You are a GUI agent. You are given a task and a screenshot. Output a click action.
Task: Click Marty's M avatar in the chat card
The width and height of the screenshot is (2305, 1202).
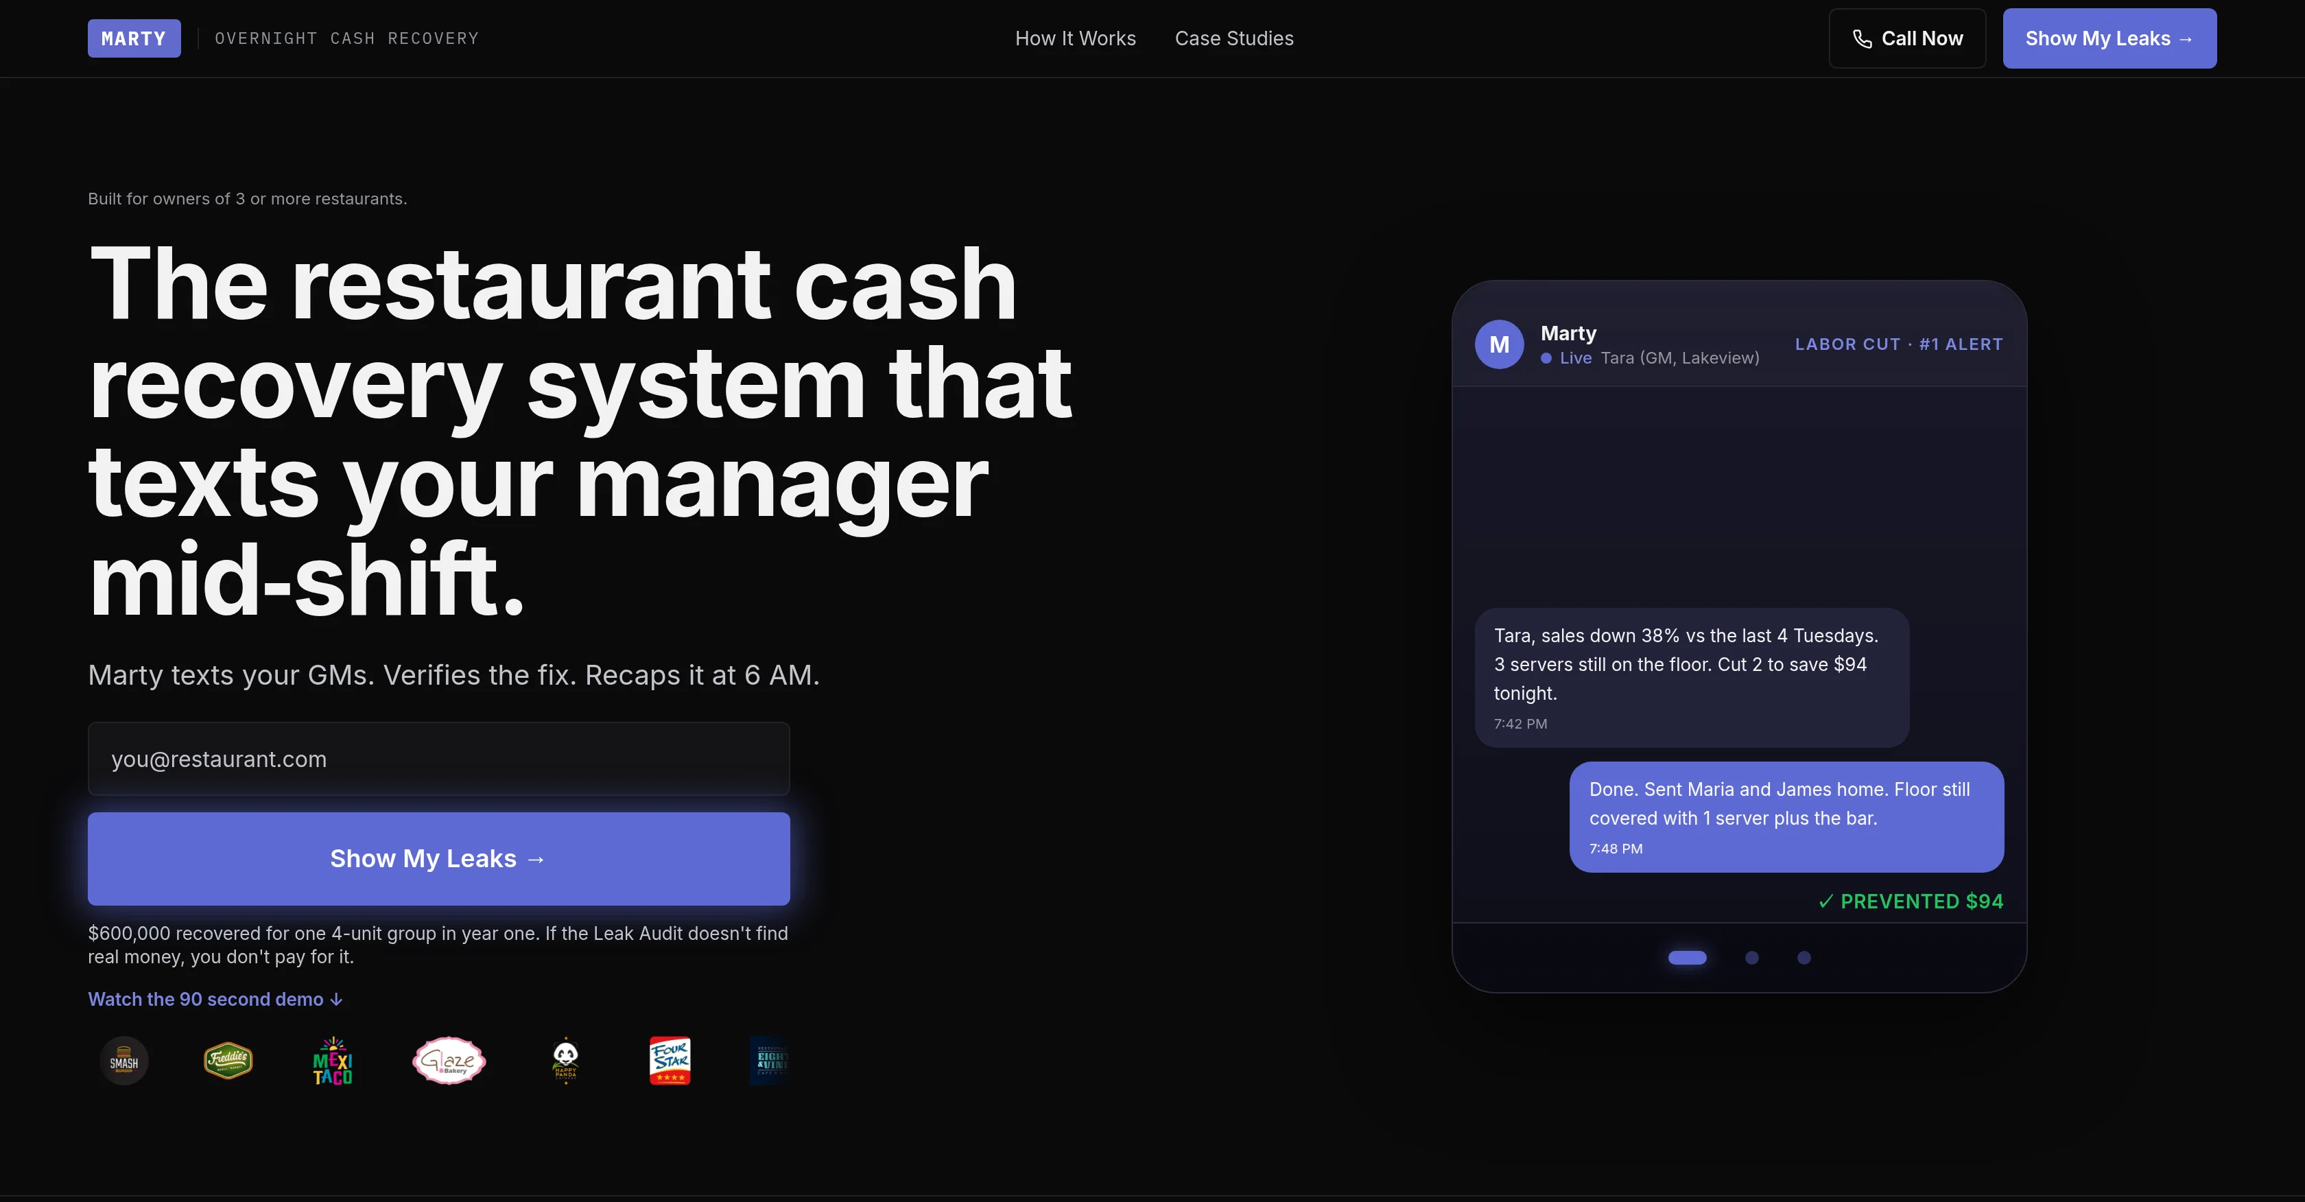(1499, 344)
